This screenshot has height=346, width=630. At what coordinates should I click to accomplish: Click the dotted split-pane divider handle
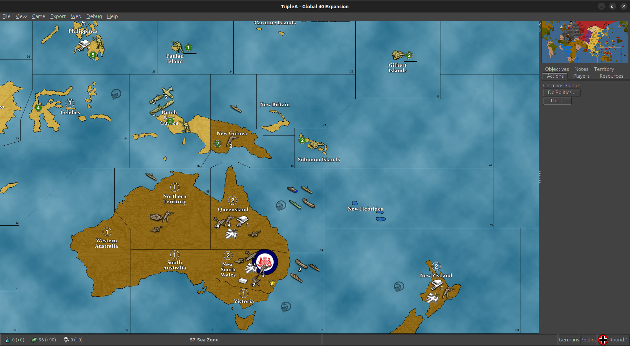[x=540, y=177]
